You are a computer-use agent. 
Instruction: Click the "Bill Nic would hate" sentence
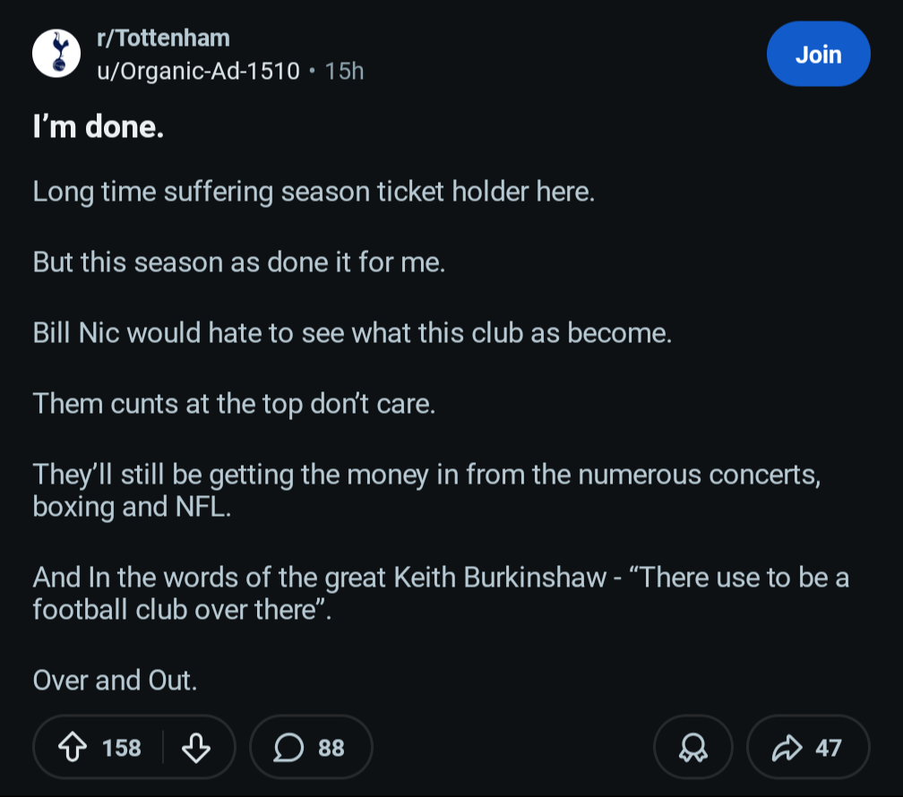pyautogui.click(x=351, y=333)
